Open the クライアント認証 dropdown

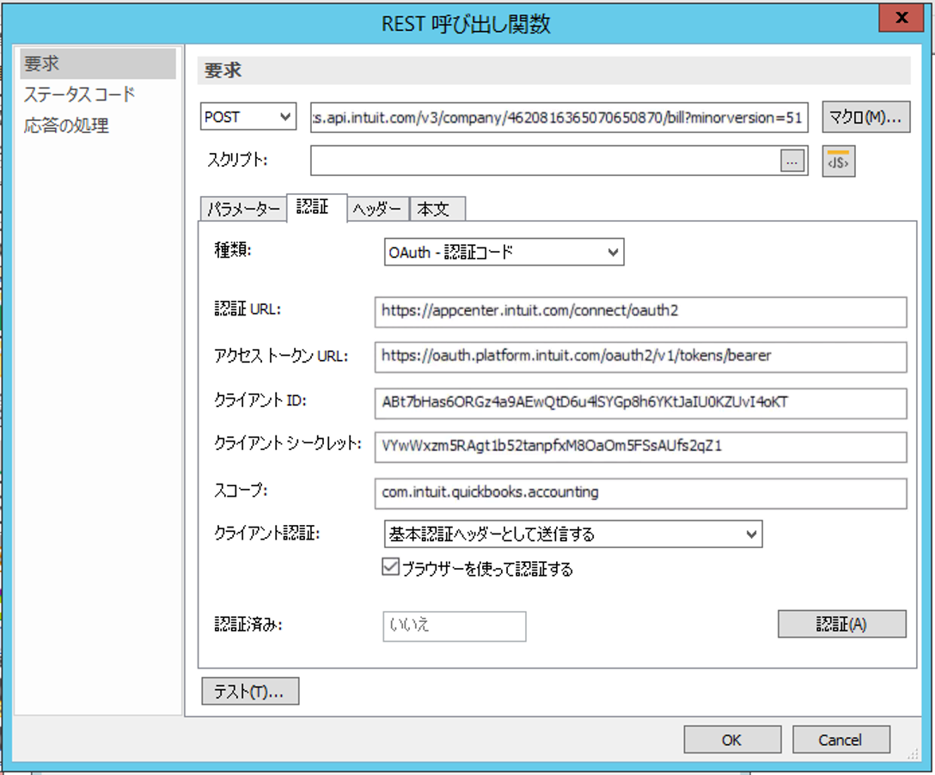[573, 534]
